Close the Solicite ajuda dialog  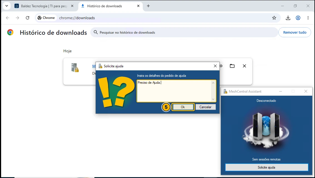click(x=215, y=66)
